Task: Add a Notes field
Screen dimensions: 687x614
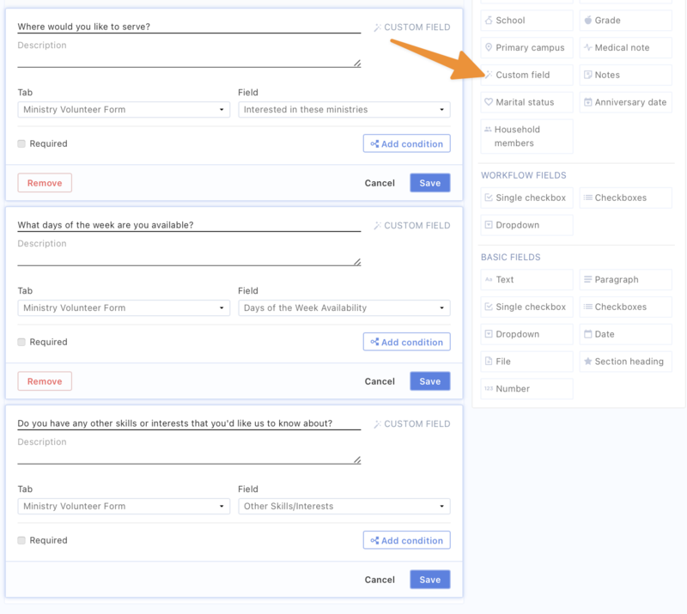Action: (x=624, y=75)
